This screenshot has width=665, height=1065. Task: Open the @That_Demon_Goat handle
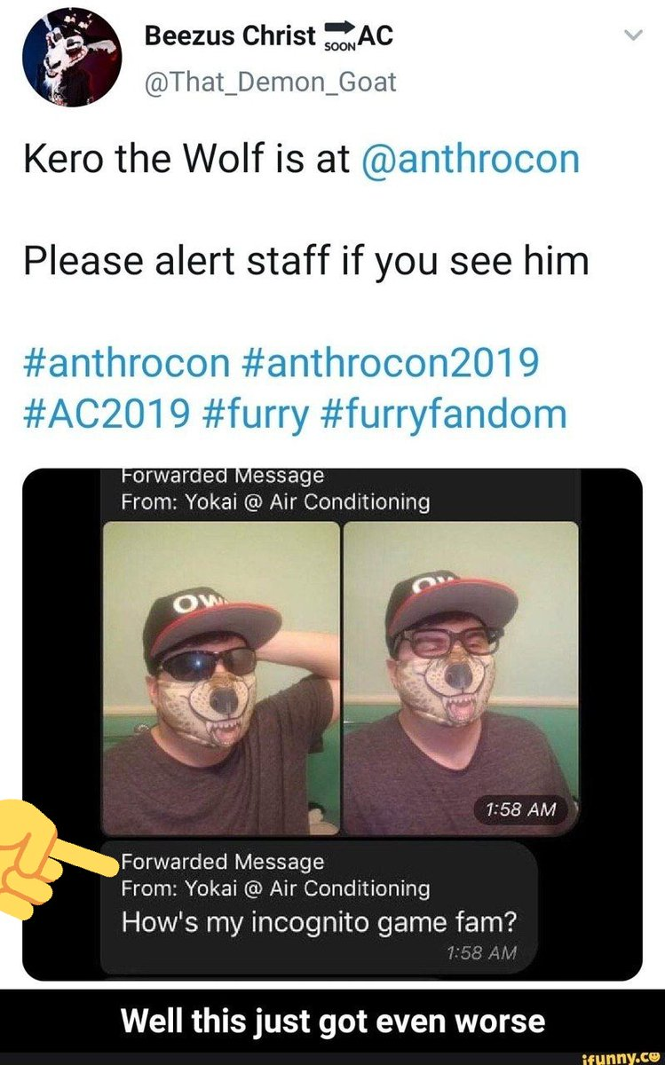click(x=269, y=83)
